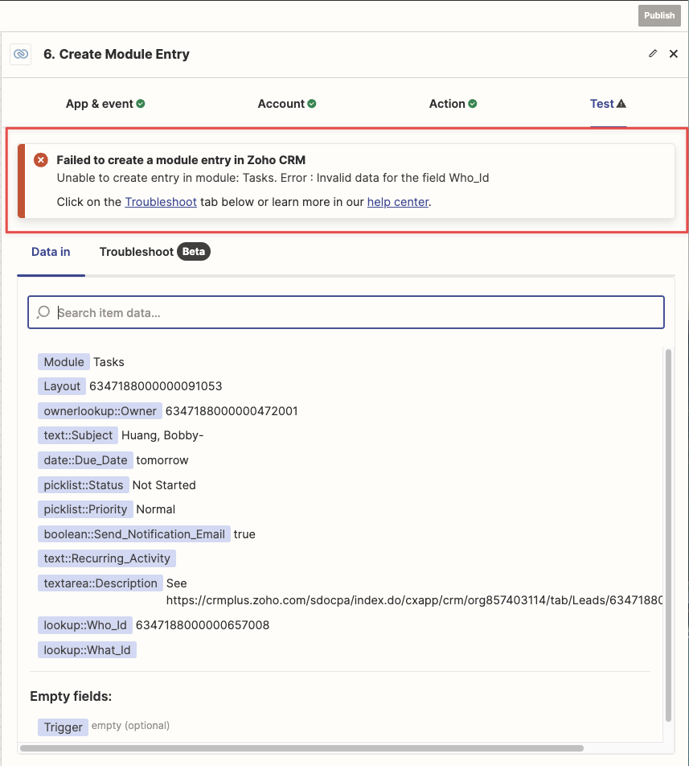The height and width of the screenshot is (766, 689).
Task: Click the picklist::Priority label
Action: click(85, 509)
